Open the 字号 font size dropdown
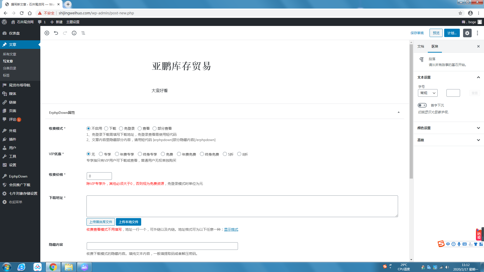The image size is (484, 272). (428, 93)
